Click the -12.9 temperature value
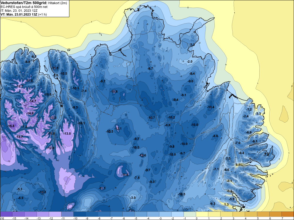 click(51, 148)
